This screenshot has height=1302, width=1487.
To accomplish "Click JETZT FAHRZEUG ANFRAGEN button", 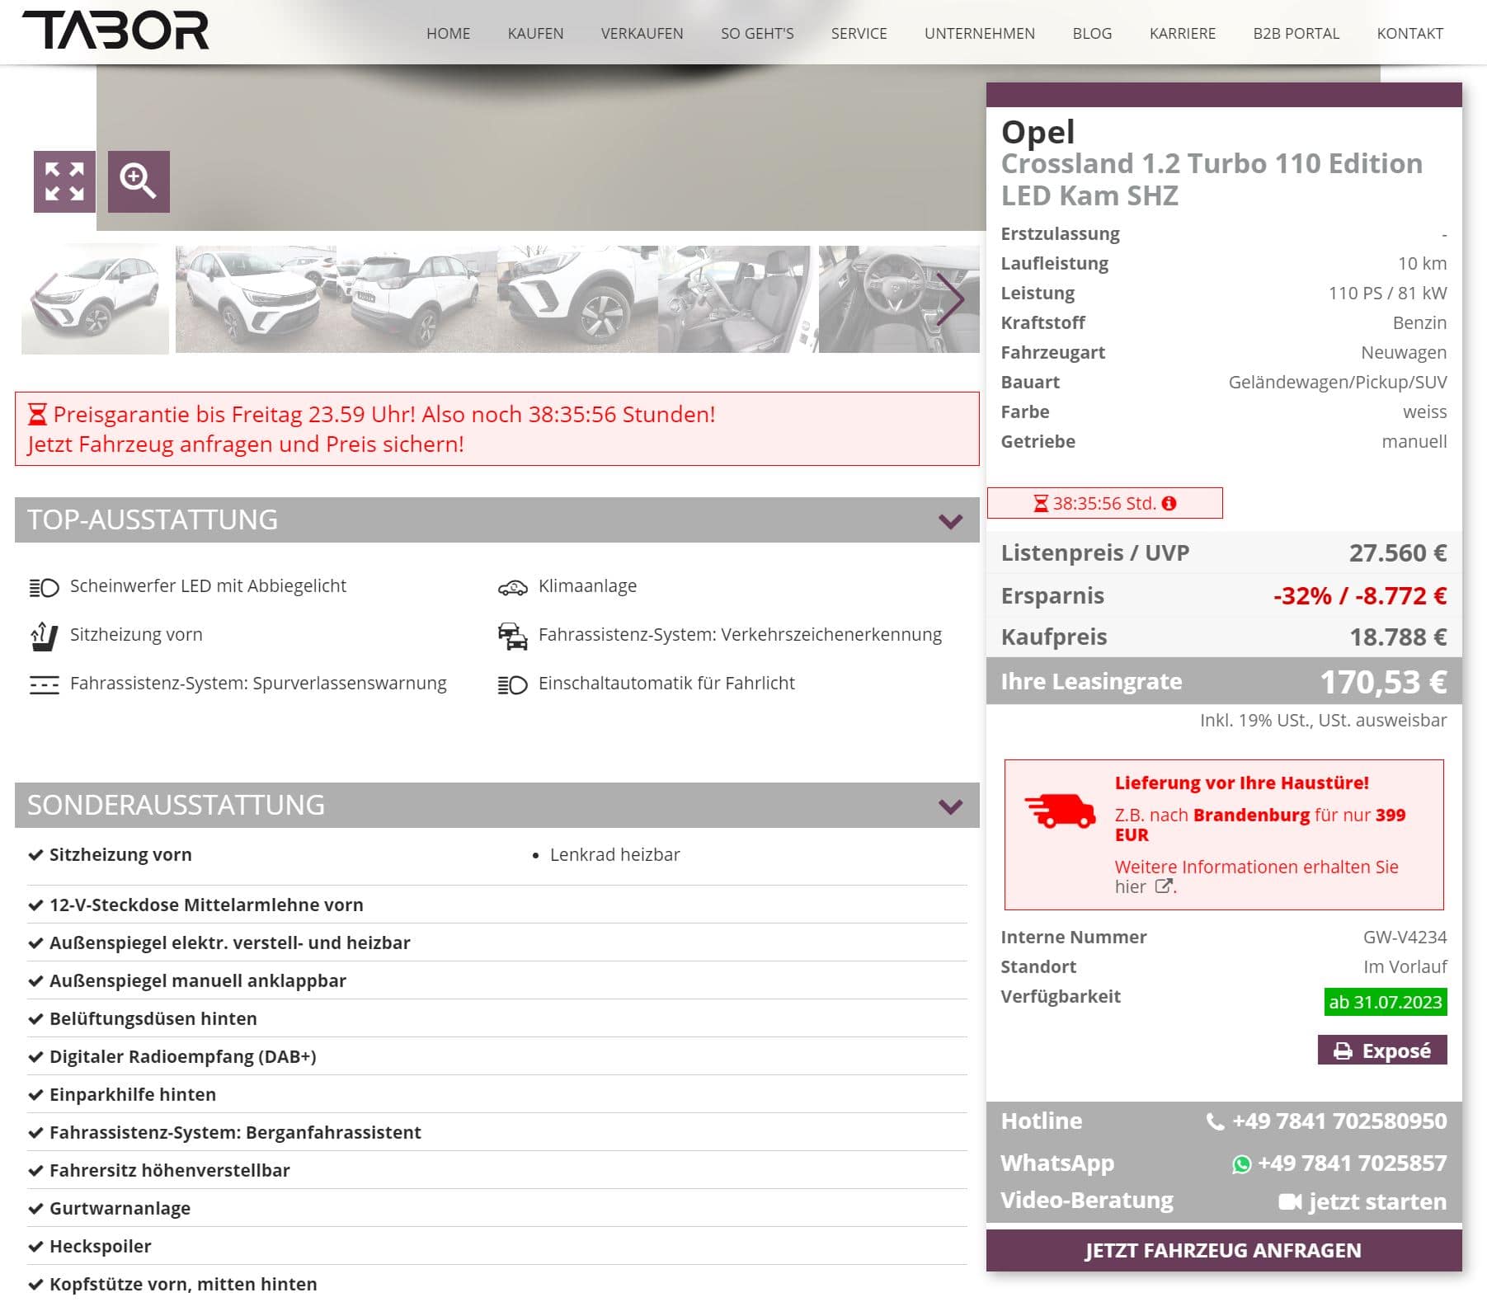I will (x=1223, y=1250).
